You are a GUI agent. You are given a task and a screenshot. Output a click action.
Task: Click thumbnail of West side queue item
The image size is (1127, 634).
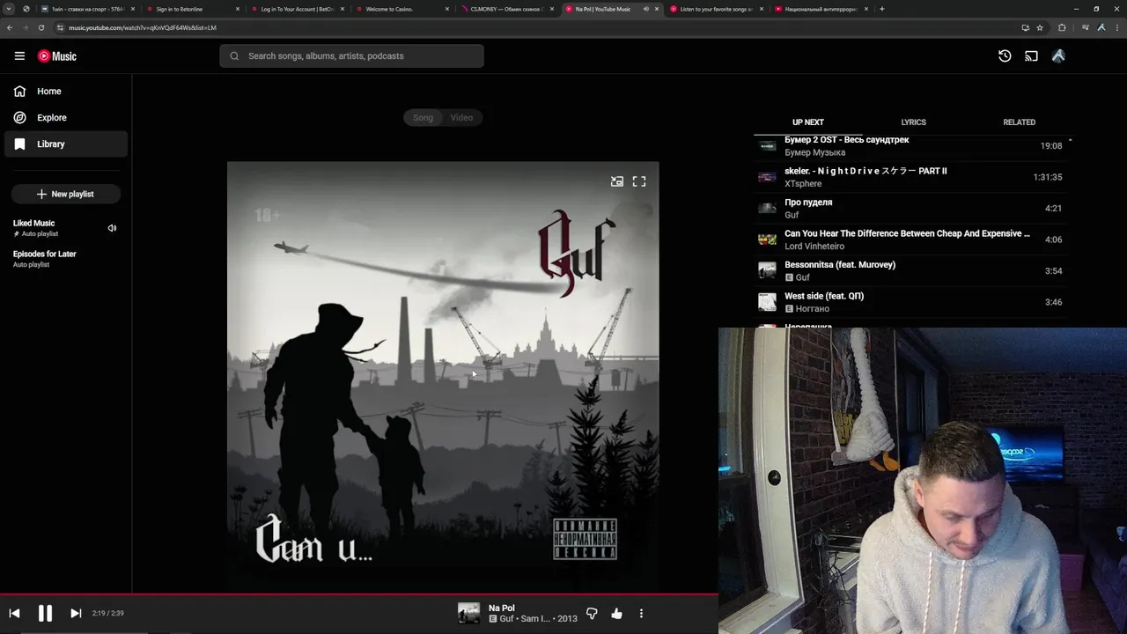[768, 302]
